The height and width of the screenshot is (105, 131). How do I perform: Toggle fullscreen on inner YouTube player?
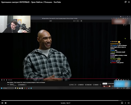[x=128, y=80]
